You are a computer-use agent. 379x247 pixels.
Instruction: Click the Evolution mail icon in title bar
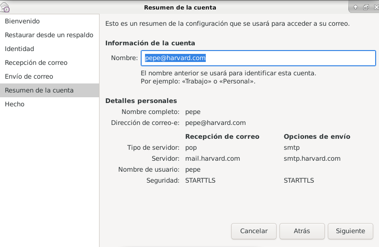pos(5,7)
